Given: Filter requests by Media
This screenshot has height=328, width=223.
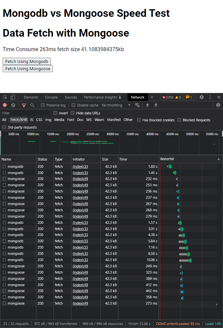Looking at the screenshot, I should [x=59, y=120].
